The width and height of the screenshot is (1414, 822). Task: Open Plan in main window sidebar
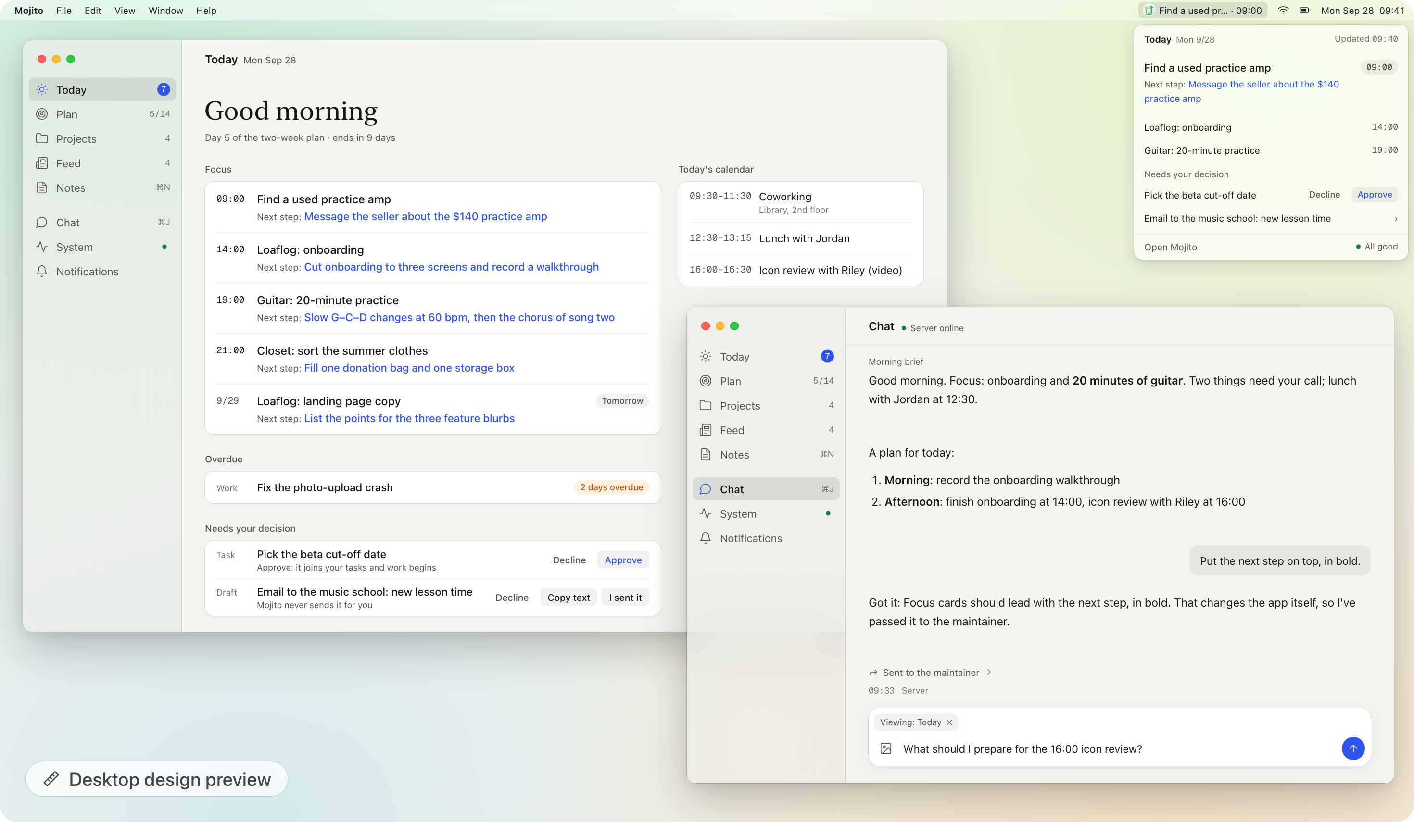coord(102,114)
